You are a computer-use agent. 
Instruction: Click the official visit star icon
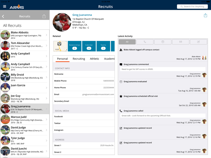[121, 96]
